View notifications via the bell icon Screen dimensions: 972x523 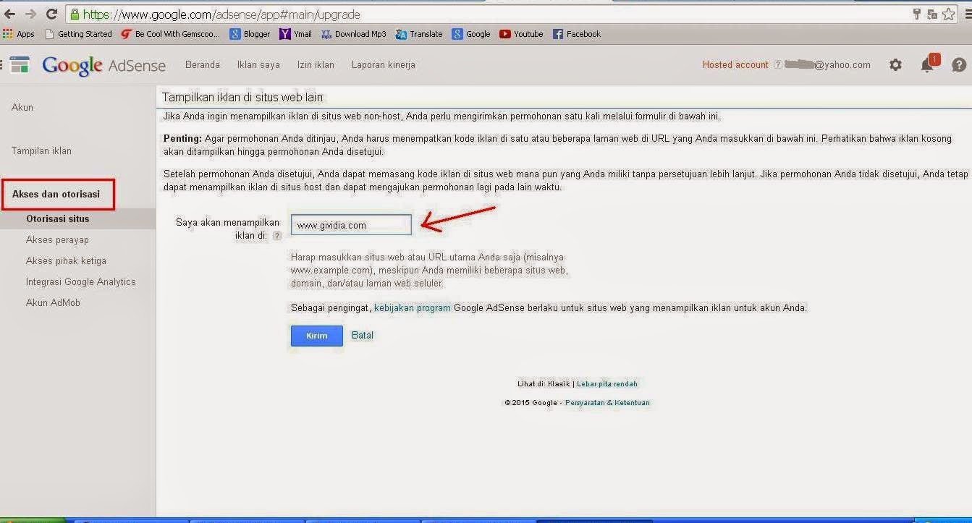[926, 64]
